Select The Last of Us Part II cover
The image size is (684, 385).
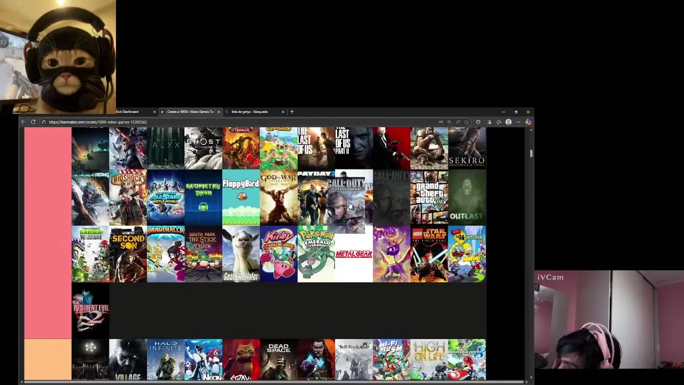[x=354, y=148]
